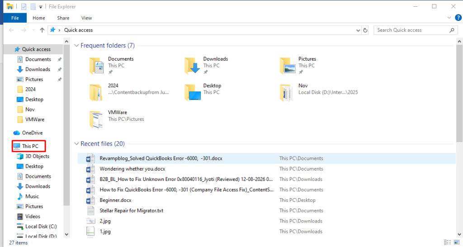Go up one folder level
The height and width of the screenshot is (247, 463).
(42, 30)
